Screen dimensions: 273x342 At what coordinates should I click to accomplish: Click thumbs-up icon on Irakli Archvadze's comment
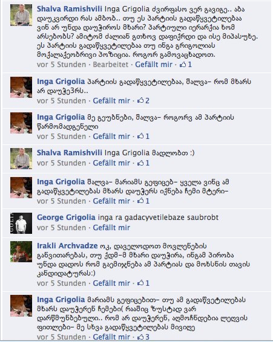point(140,283)
